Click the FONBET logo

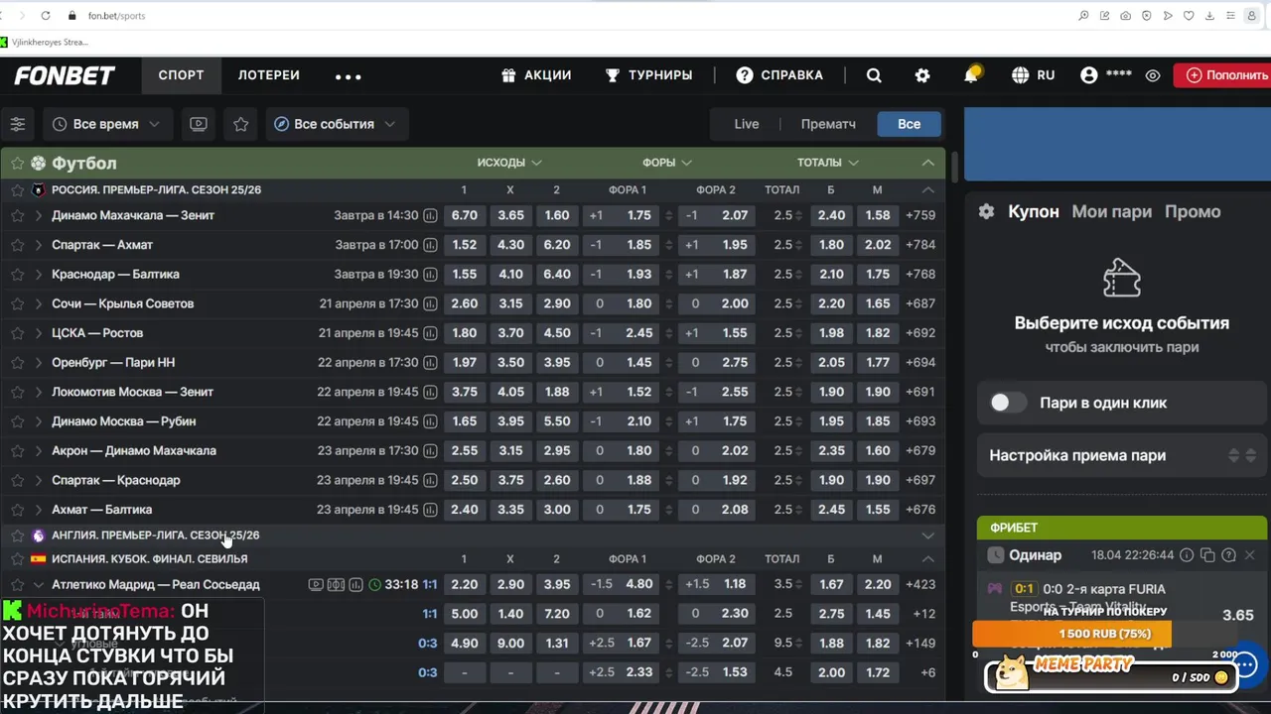click(x=65, y=75)
